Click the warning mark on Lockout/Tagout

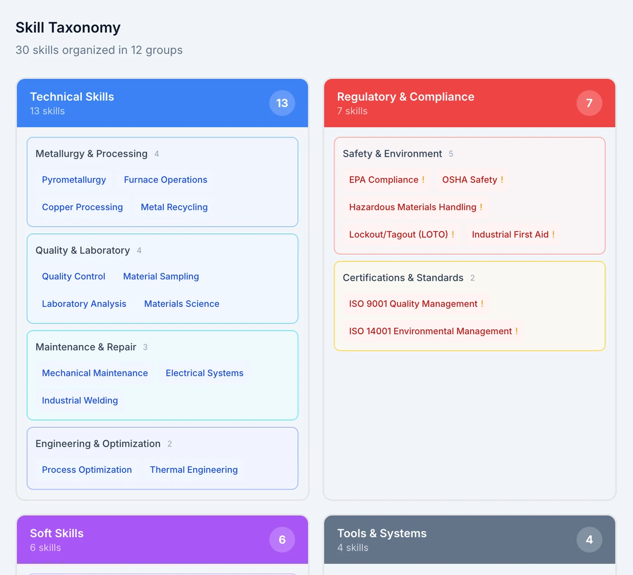[x=453, y=235]
